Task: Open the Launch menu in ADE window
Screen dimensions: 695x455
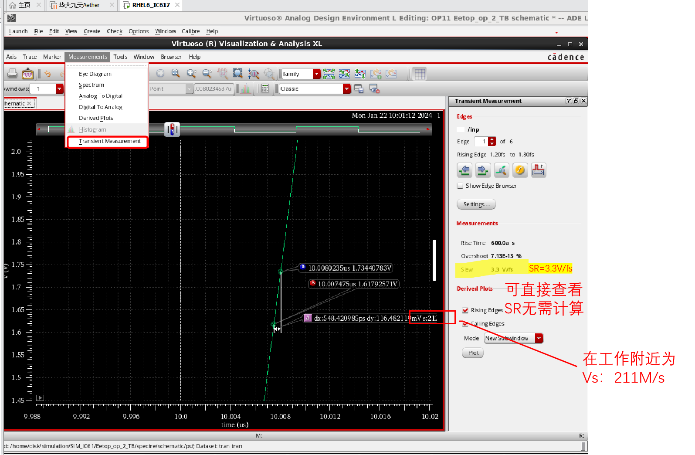Action: pyautogui.click(x=18, y=31)
